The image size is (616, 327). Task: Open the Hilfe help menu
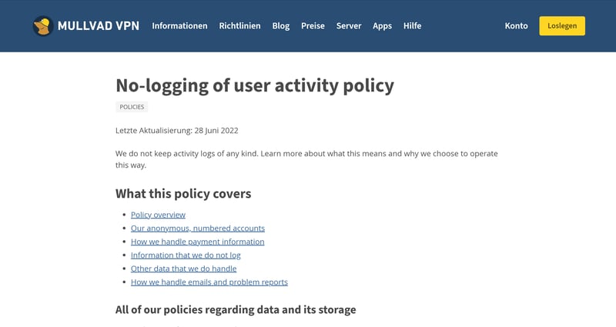point(412,25)
